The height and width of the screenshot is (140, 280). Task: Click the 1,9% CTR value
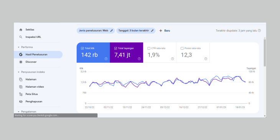(153, 55)
